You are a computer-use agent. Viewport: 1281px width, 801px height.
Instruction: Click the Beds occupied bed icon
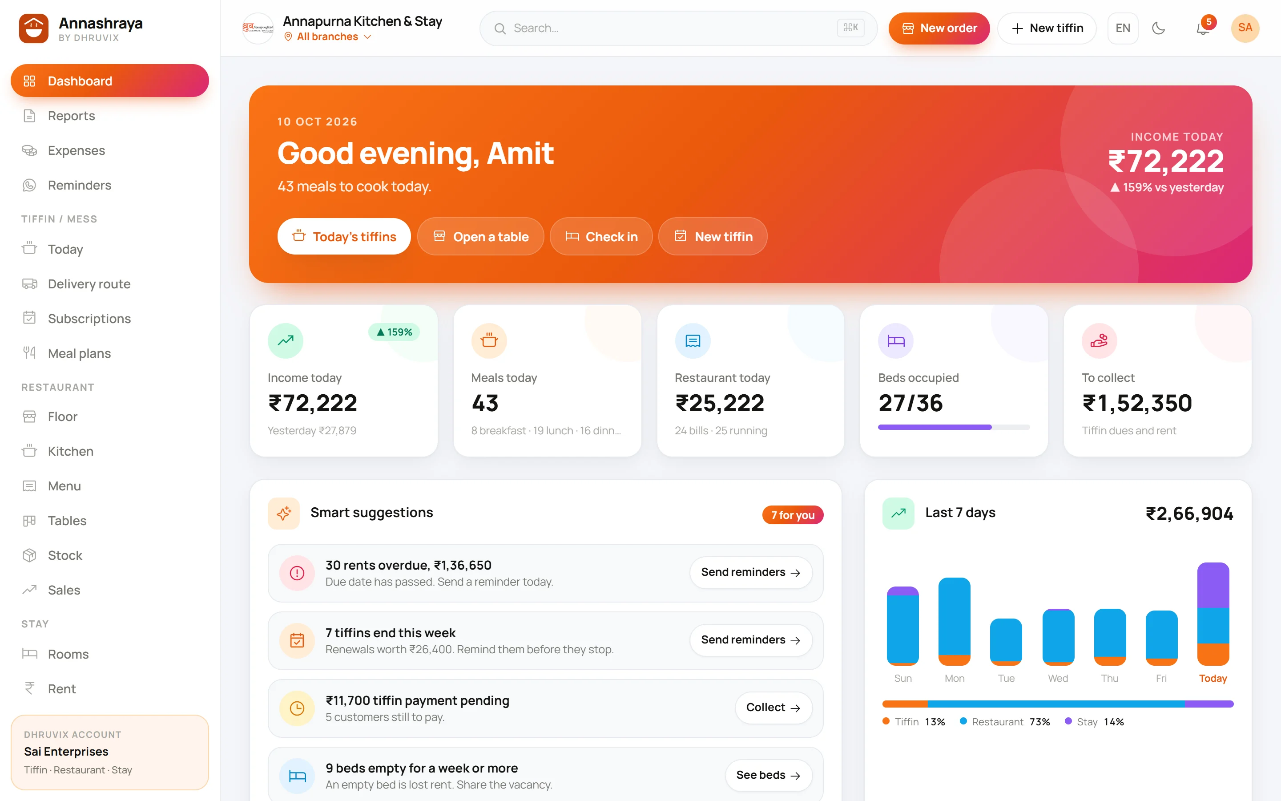point(896,340)
